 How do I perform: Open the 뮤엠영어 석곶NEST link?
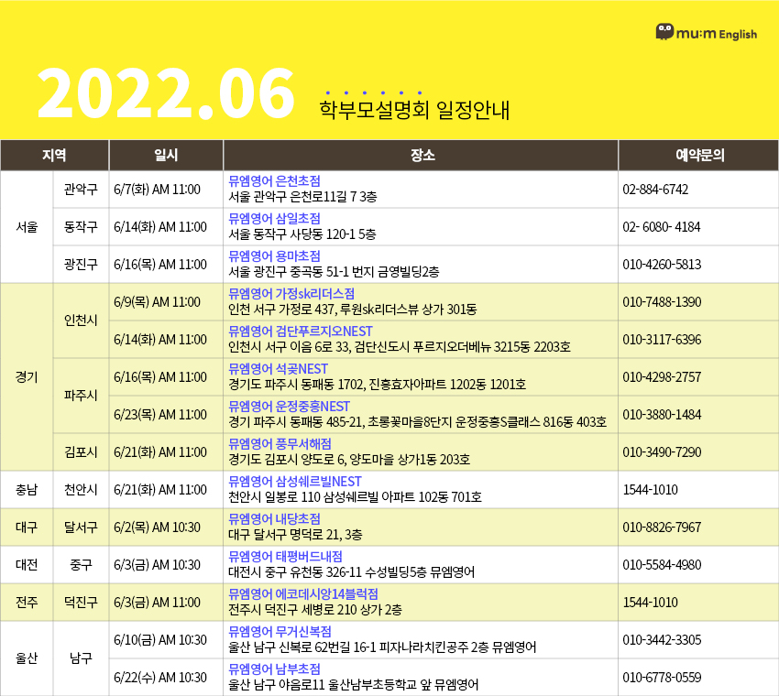279,369
